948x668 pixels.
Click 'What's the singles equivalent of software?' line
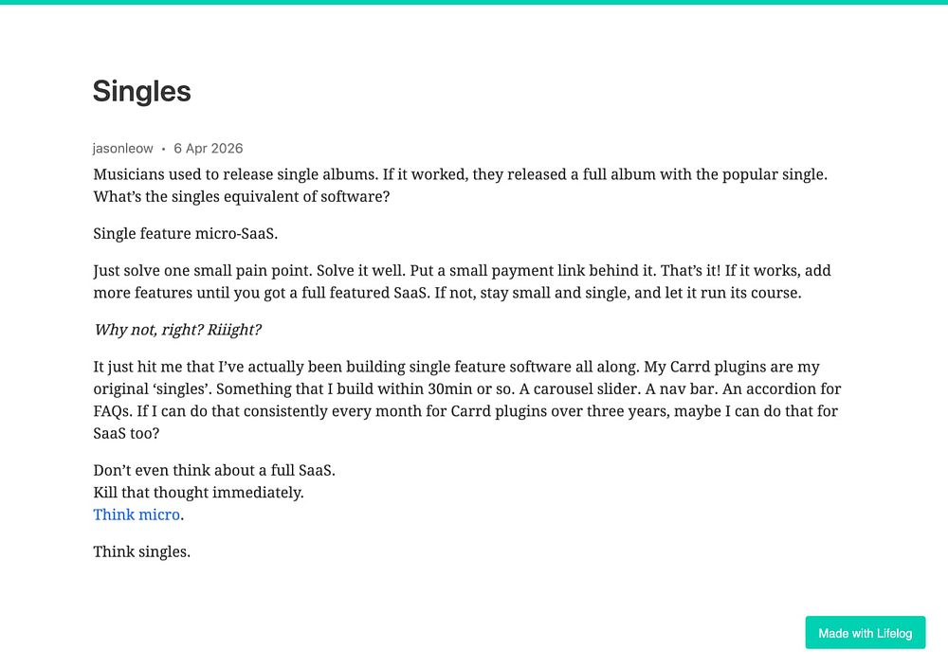(x=241, y=196)
